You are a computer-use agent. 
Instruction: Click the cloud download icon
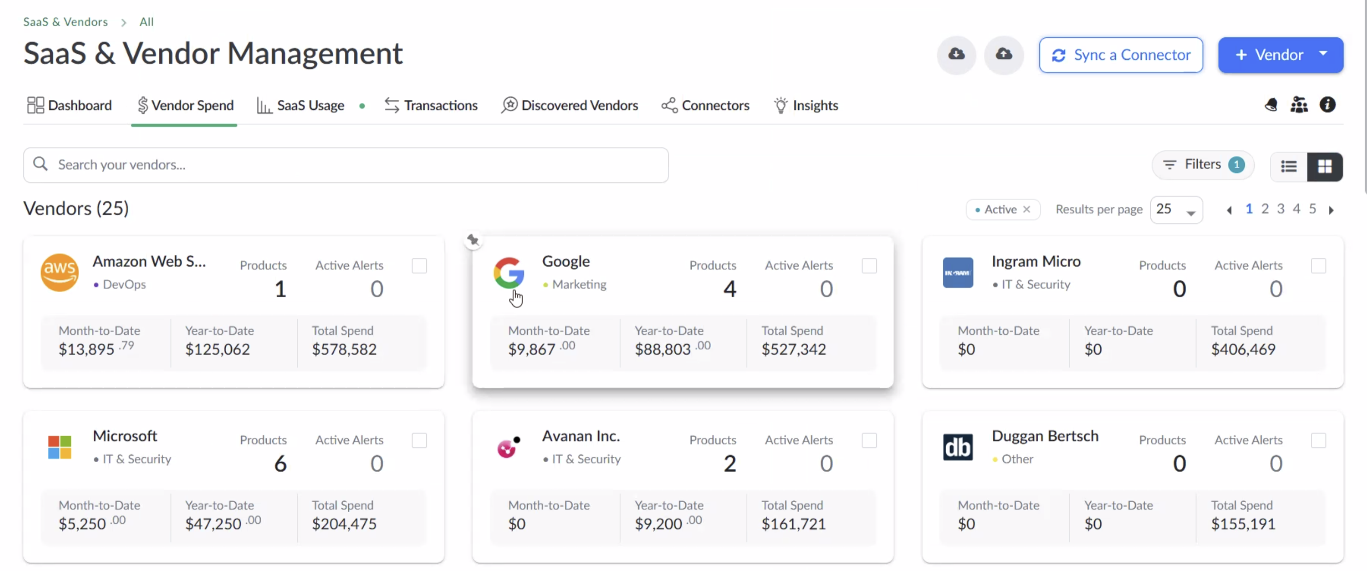956,55
